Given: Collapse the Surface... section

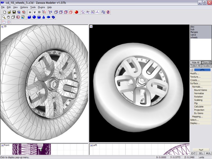Looking at the screenshot, I should (201, 83).
